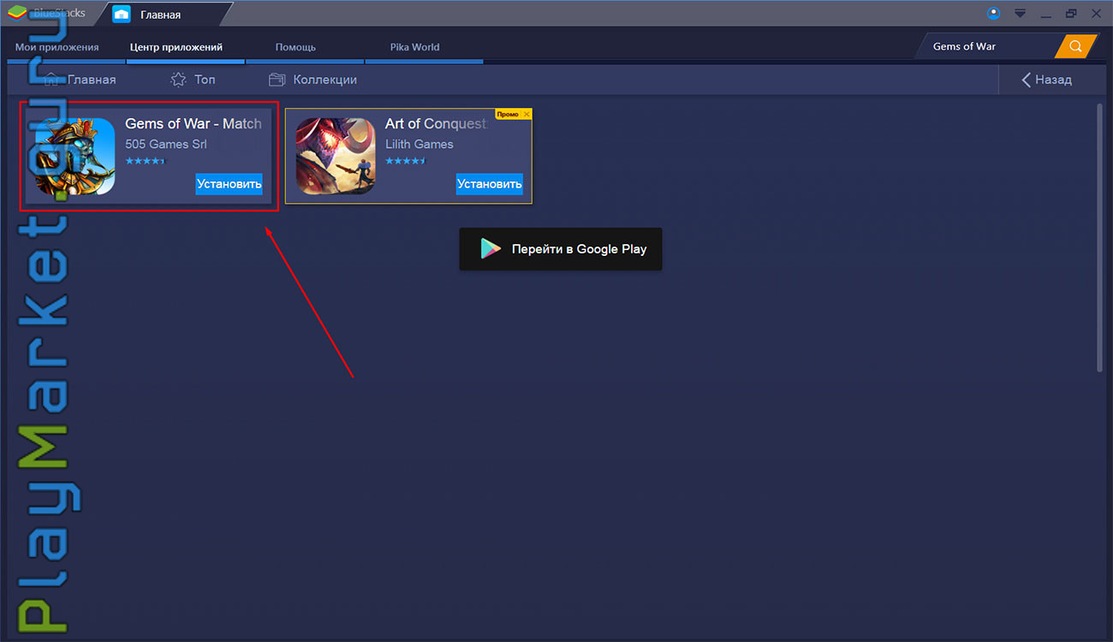Install Gems of War with Установить
Screen dimensions: 1113x642
click(229, 184)
